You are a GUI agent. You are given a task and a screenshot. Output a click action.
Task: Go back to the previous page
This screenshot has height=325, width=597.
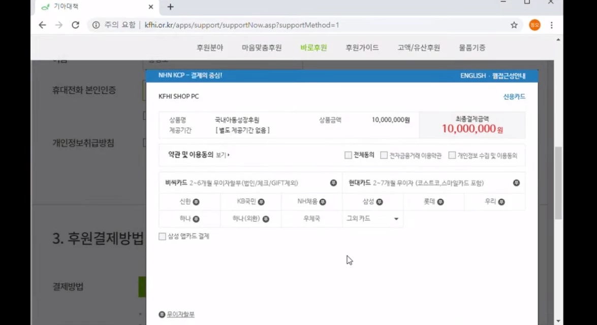pos(42,25)
